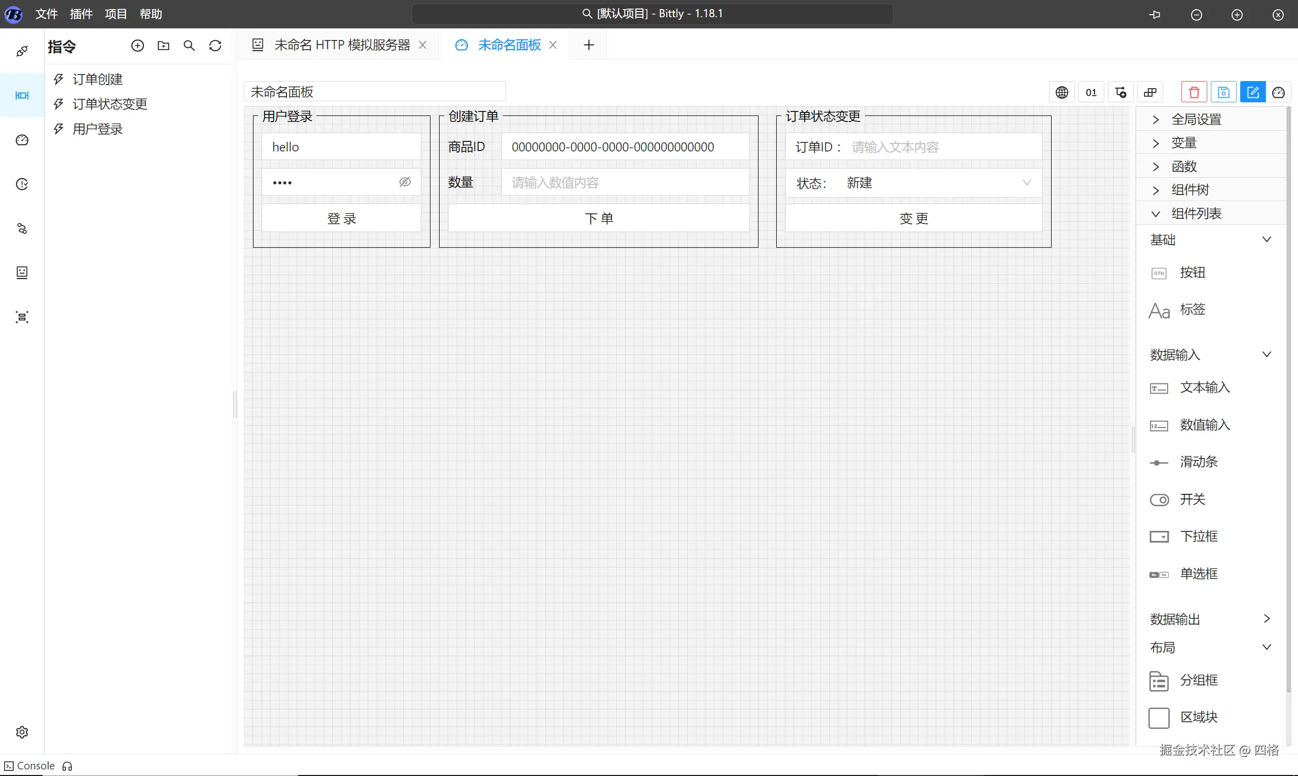Click the save panel icon
1298x776 pixels.
[1223, 93]
